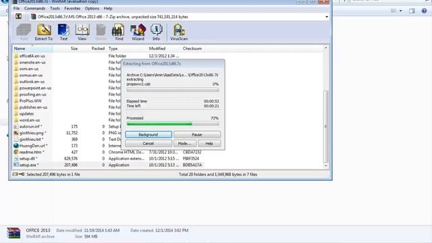Click the office64.en-us folder icon
432x243 pixels.
click(x=16, y=56)
